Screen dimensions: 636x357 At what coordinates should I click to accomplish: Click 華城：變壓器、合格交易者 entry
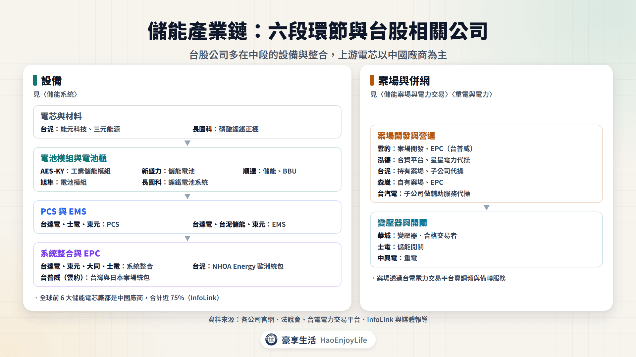pos(417,236)
